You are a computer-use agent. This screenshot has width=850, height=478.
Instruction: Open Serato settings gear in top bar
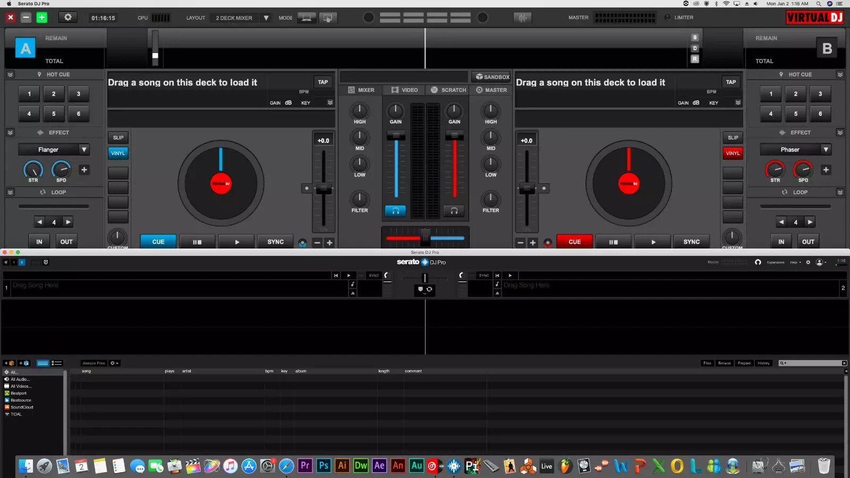coord(808,262)
